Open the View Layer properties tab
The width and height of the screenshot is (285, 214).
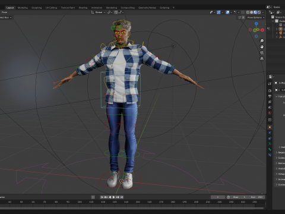point(270,102)
